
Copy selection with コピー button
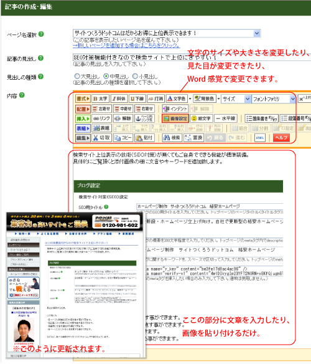pyautogui.click(x=123, y=138)
